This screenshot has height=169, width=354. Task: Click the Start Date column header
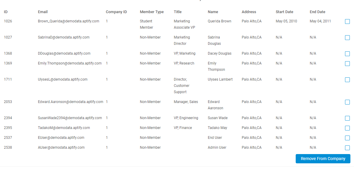[284, 12]
